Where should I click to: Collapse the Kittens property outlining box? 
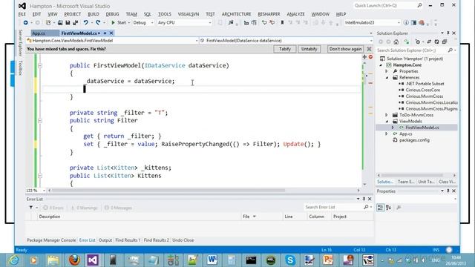coord(40,176)
